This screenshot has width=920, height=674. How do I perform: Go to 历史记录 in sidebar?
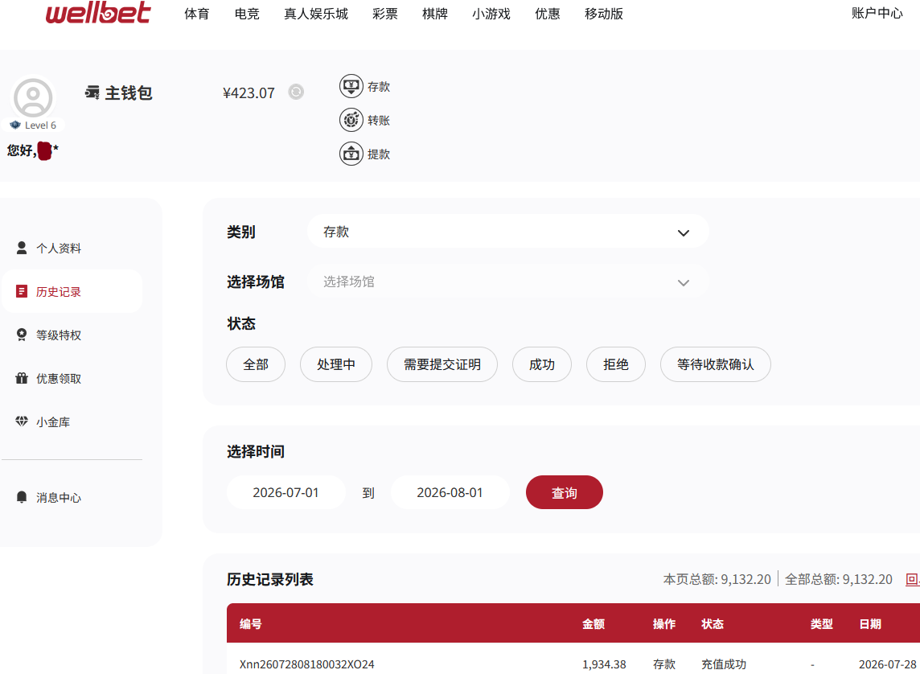click(72, 291)
